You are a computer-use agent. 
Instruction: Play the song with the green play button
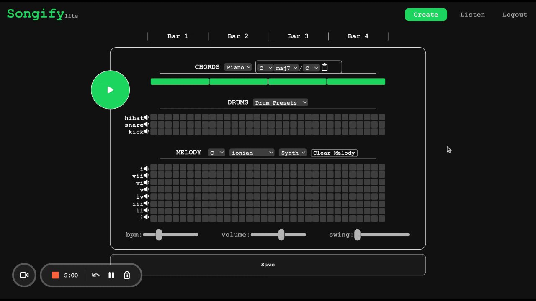(110, 90)
